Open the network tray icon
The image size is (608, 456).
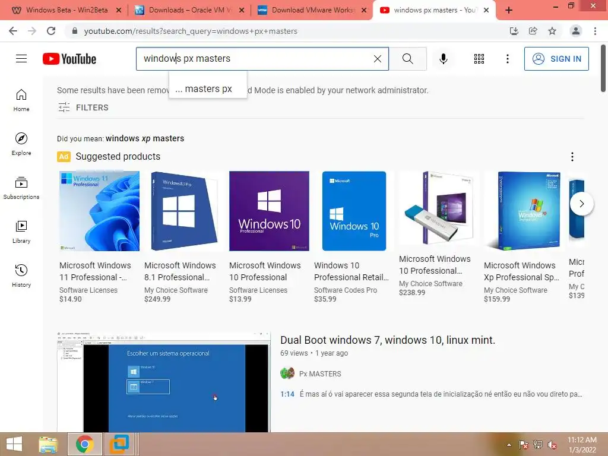538,445
